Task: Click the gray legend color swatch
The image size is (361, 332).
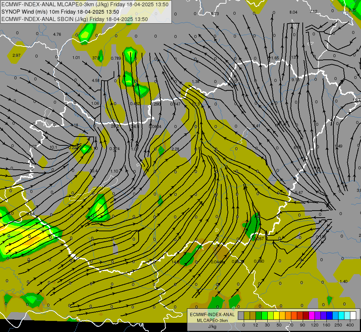Action: click(241, 315)
